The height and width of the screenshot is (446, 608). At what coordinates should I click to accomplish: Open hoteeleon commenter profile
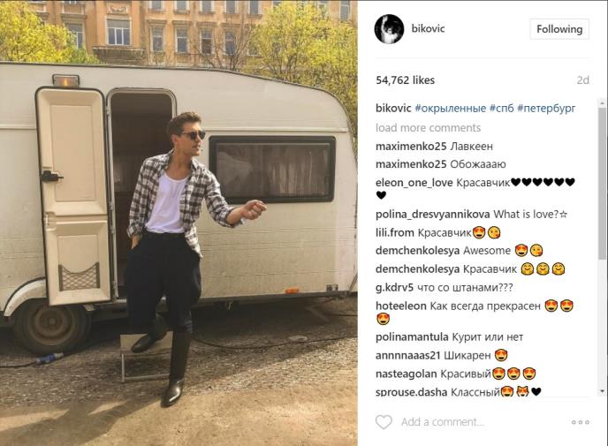[x=401, y=306]
